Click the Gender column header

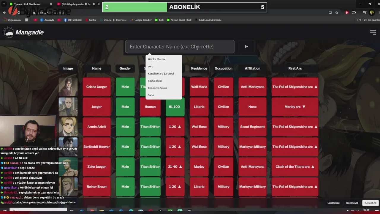click(x=125, y=68)
